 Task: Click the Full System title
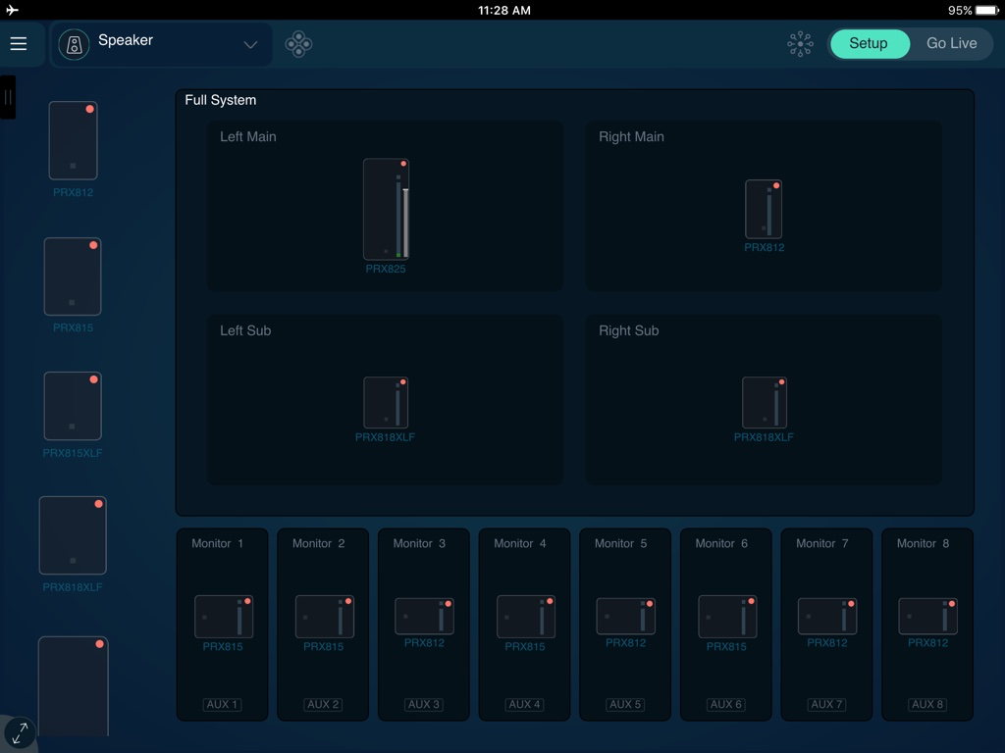(221, 100)
